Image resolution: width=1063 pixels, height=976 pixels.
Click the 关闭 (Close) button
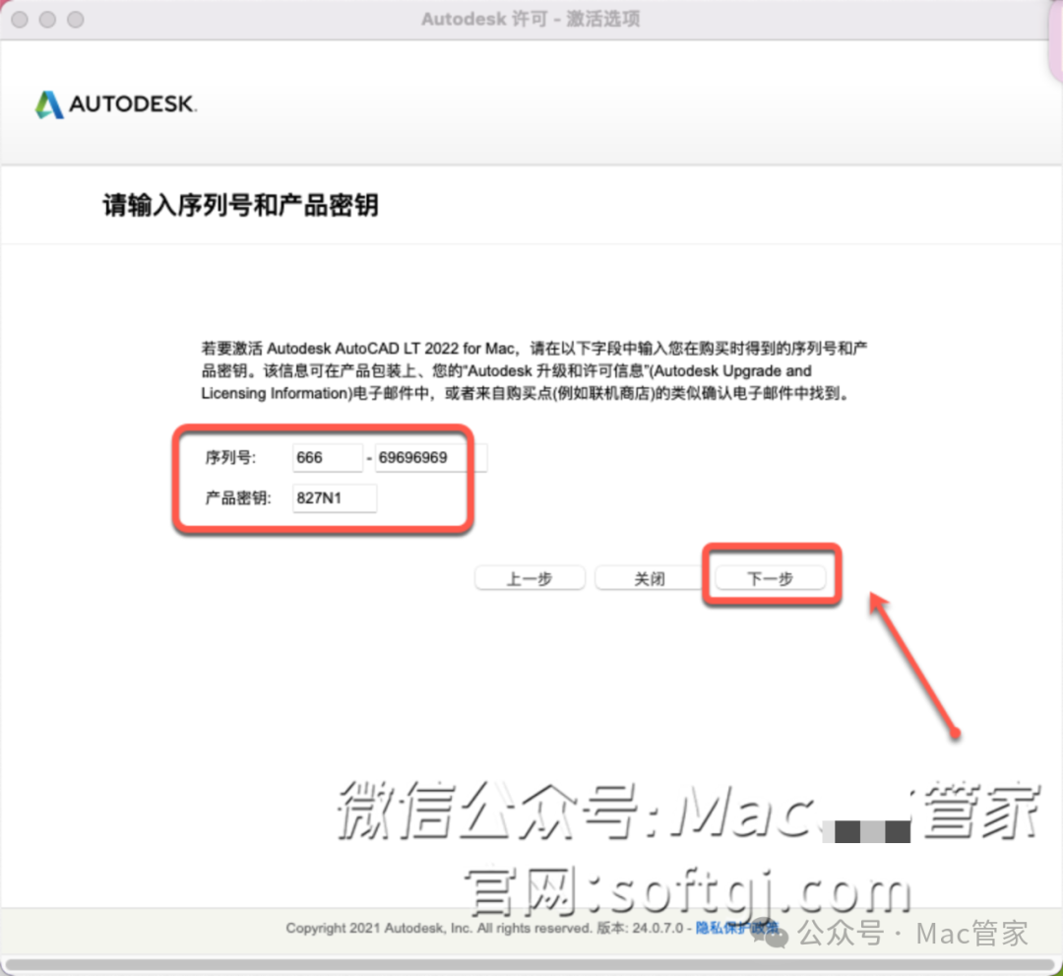pos(650,578)
